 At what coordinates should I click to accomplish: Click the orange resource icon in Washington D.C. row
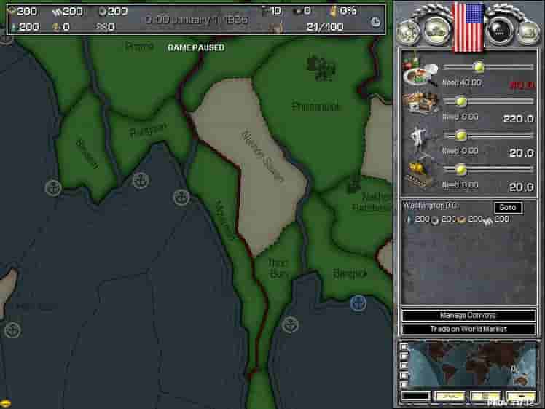click(x=462, y=219)
